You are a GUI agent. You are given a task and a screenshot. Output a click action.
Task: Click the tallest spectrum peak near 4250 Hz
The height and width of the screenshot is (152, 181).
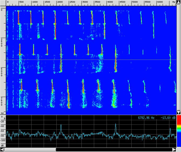pos(115,125)
